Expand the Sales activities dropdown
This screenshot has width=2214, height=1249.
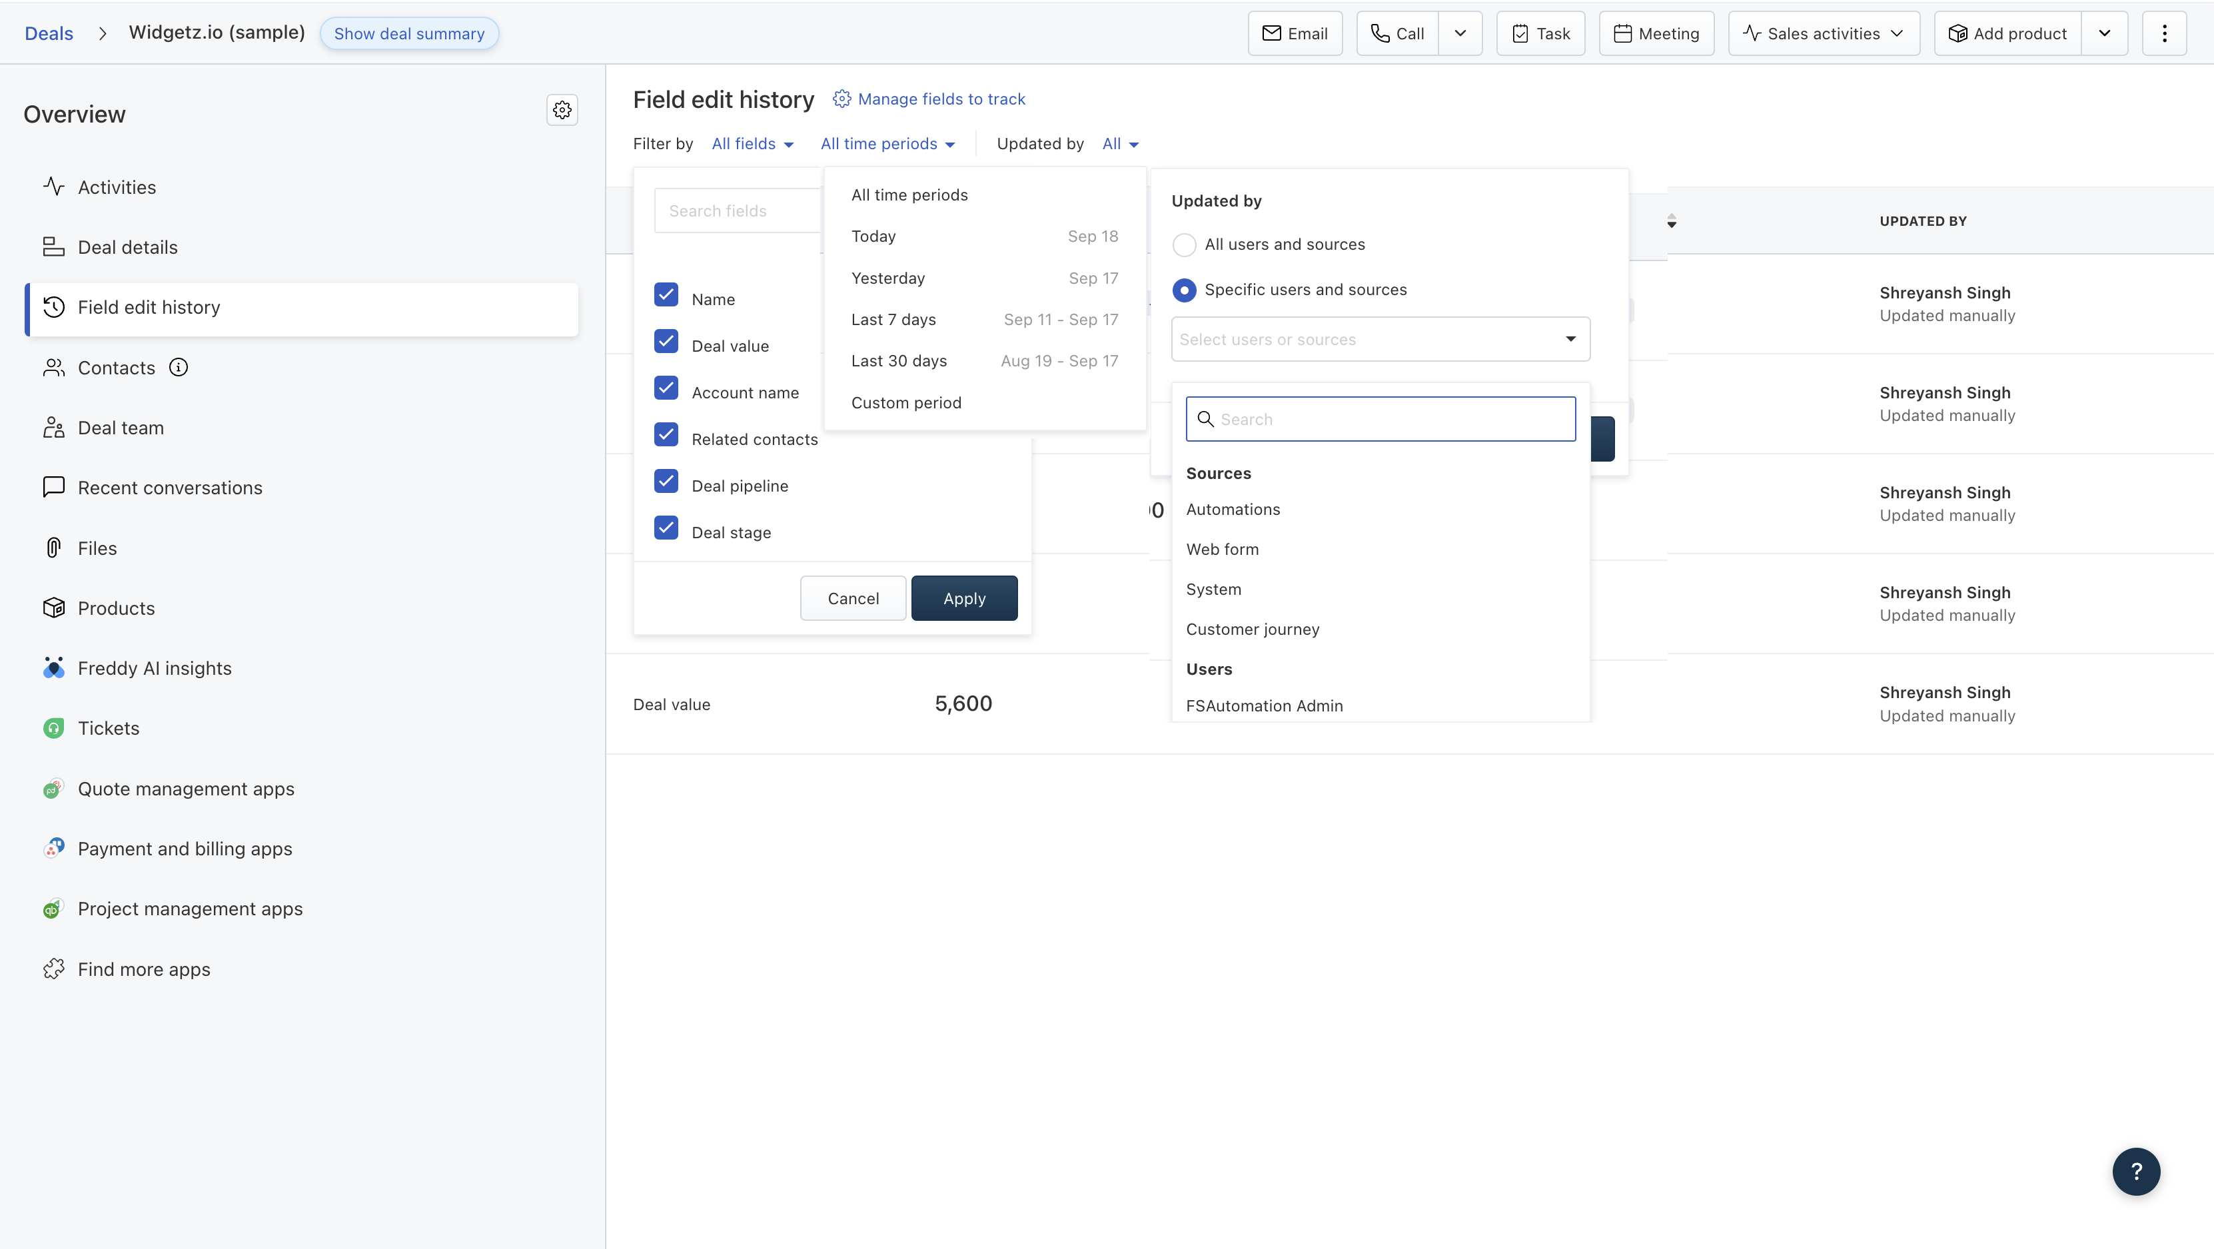[x=1824, y=33]
